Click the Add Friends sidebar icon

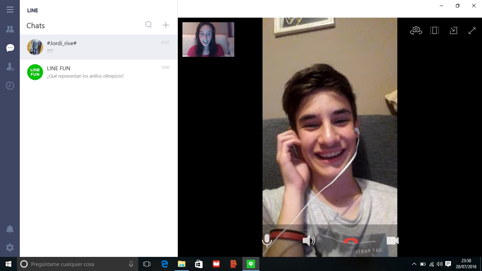tap(10, 67)
